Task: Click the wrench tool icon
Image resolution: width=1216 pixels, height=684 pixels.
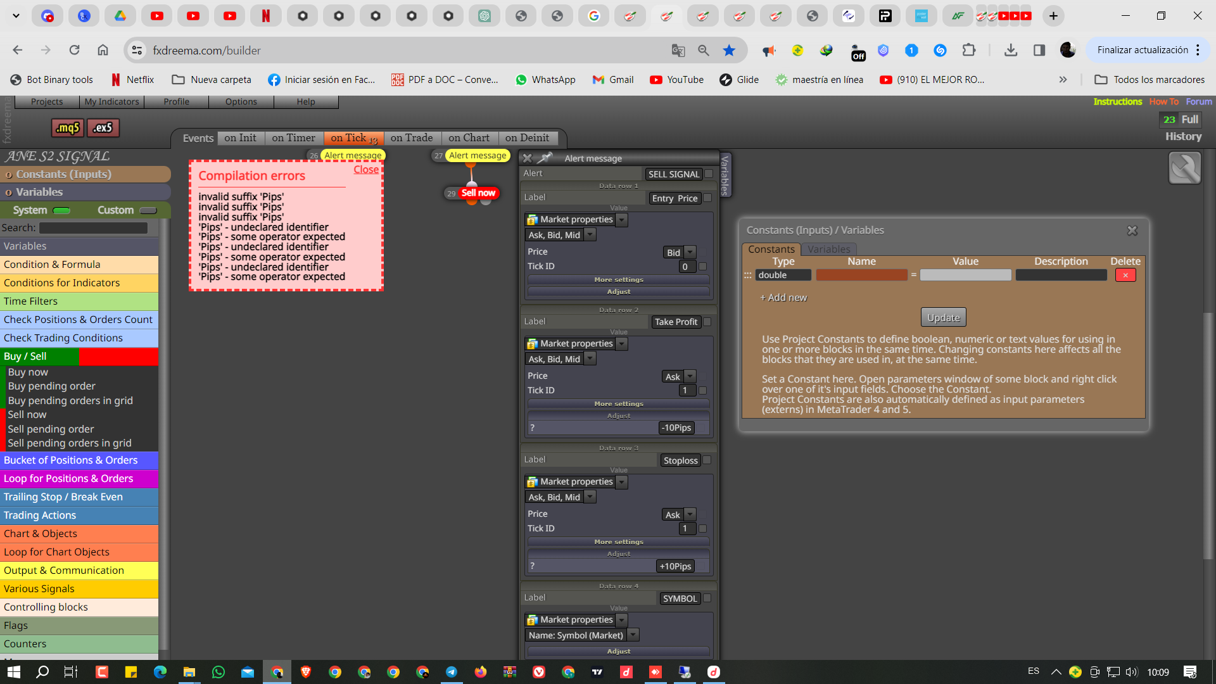Action: coord(1184,168)
